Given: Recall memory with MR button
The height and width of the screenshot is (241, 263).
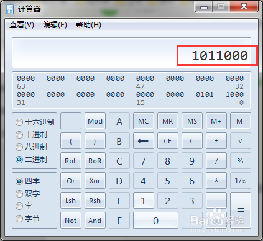Looking at the screenshot, I should click(168, 121).
